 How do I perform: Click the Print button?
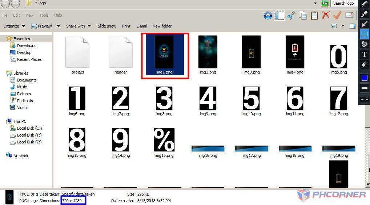pyautogui.click(x=126, y=26)
